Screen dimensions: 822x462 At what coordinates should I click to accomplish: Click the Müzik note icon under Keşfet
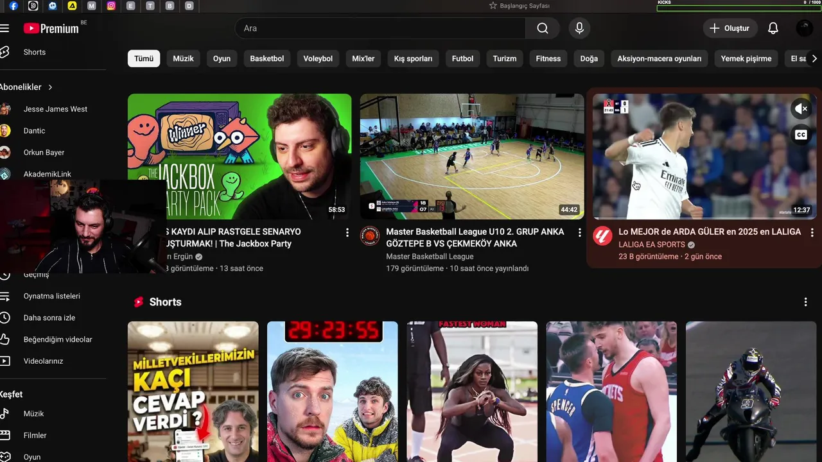pyautogui.click(x=5, y=414)
